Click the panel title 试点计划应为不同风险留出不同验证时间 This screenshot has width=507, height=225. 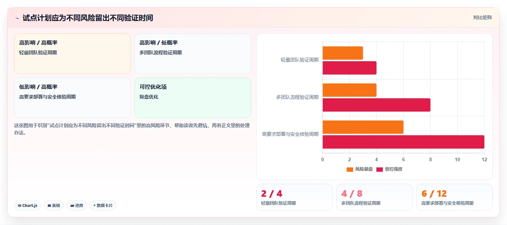click(88, 18)
